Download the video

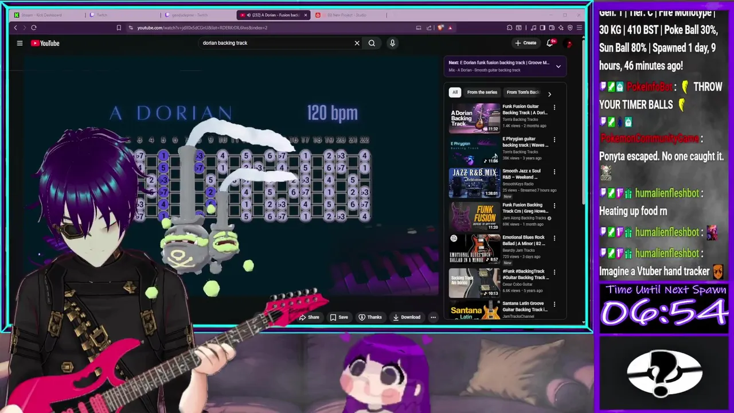coord(407,317)
